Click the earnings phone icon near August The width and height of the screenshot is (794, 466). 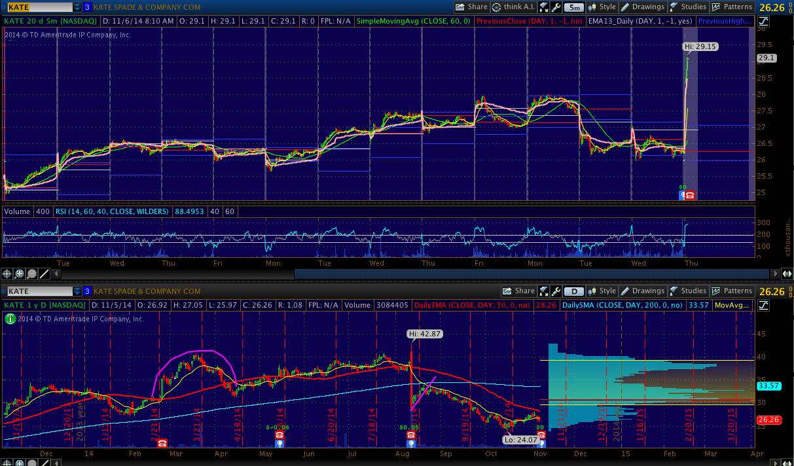coord(411,435)
